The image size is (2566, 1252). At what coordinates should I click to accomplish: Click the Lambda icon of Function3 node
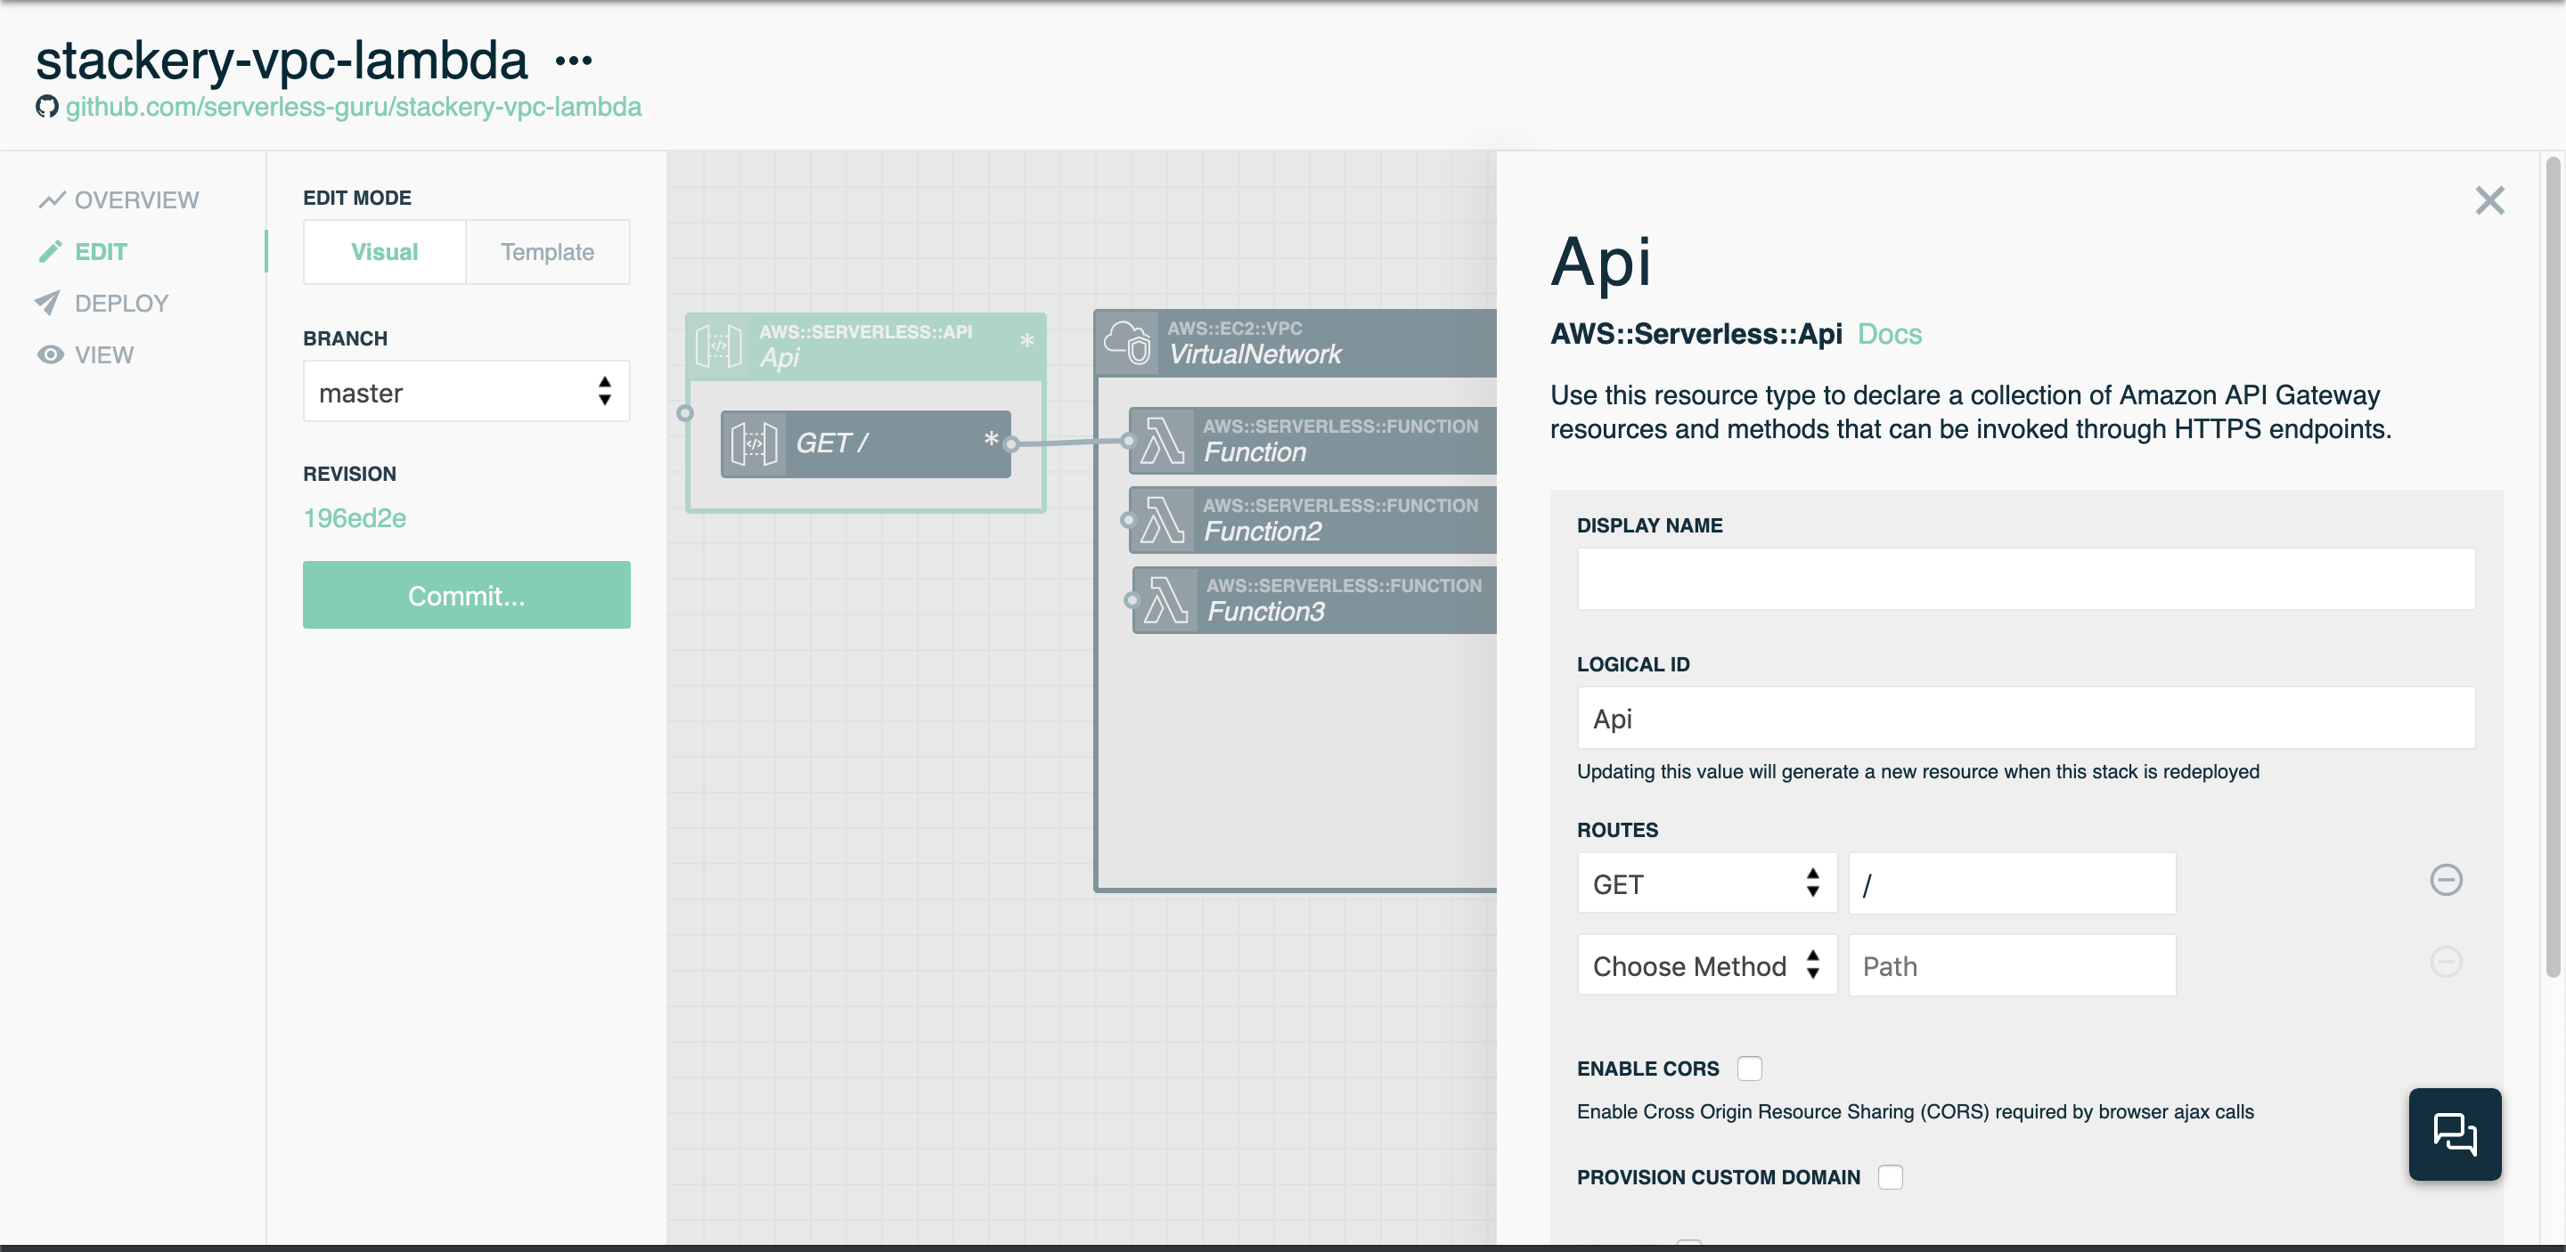[1165, 600]
